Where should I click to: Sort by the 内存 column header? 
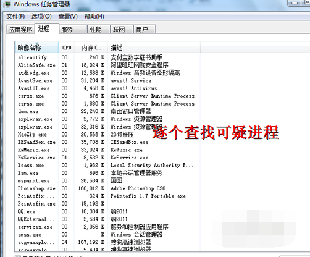coord(91,48)
